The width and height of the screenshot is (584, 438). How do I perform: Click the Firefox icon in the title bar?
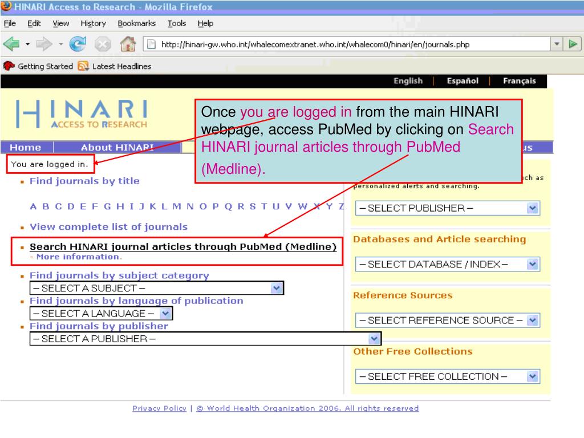point(6,6)
